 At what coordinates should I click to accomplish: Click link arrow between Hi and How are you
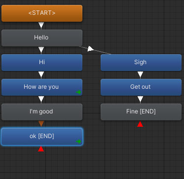41,74
